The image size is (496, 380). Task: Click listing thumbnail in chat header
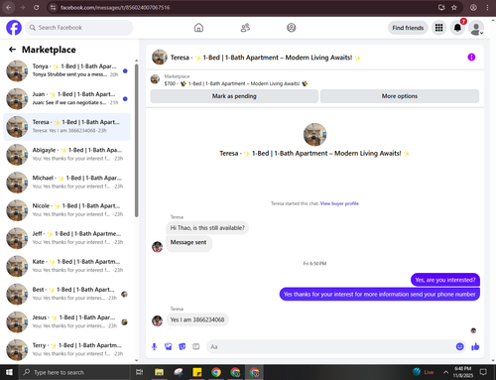click(160, 58)
